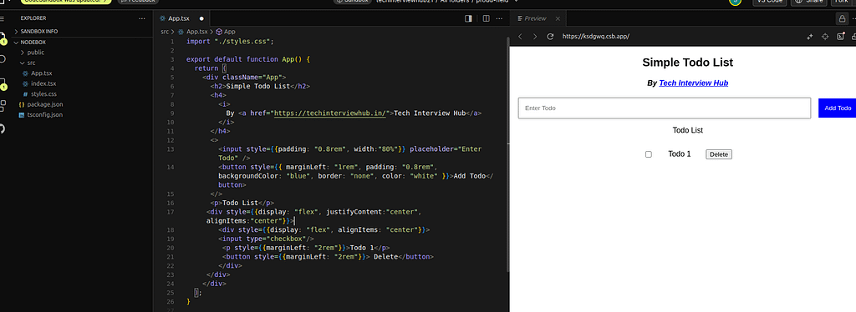
Task: Click the import "./styles.css" code line
Action: (x=230, y=42)
